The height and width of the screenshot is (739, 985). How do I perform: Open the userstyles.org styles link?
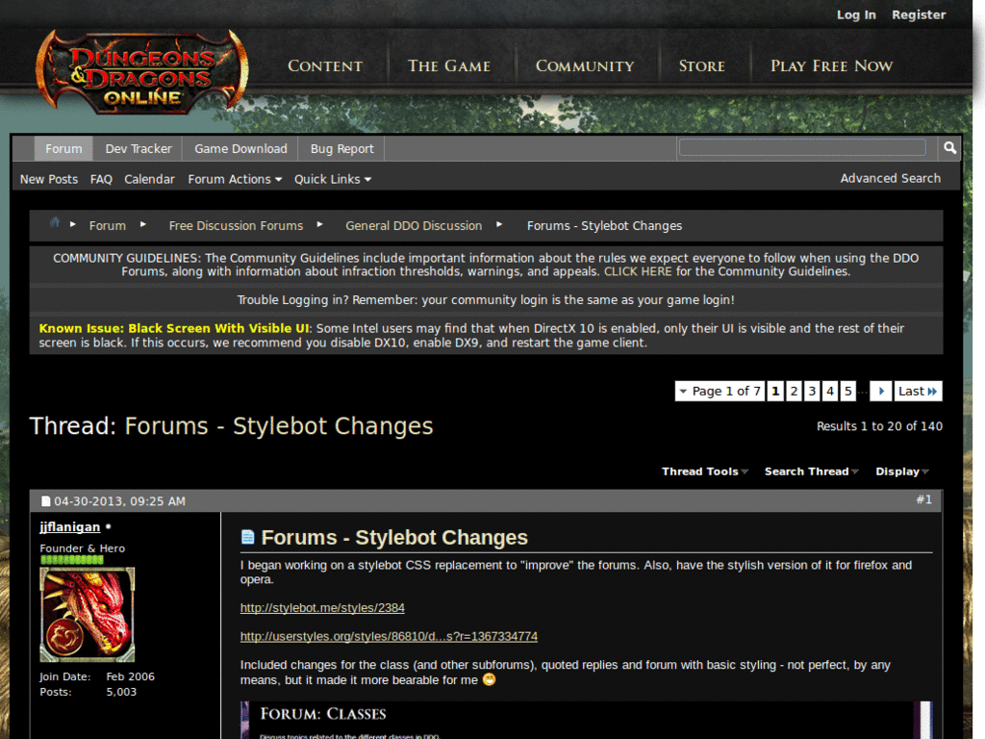coord(389,636)
